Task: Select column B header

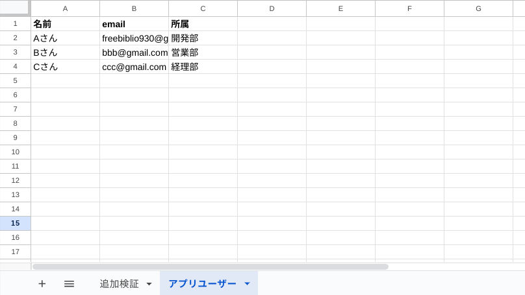Action: [134, 8]
